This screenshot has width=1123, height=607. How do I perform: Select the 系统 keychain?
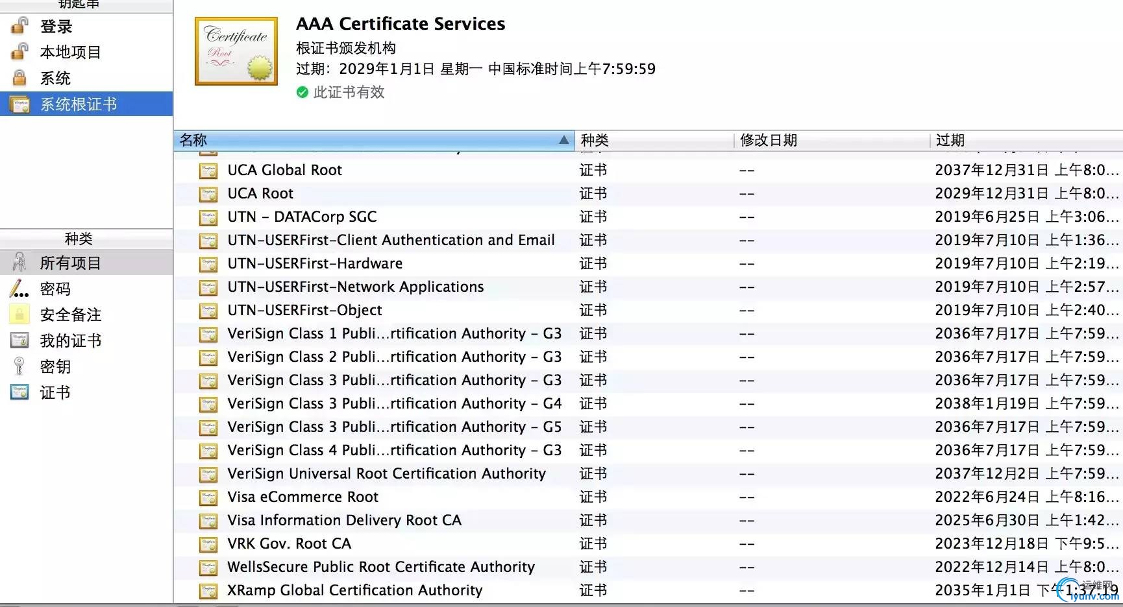[x=86, y=78]
